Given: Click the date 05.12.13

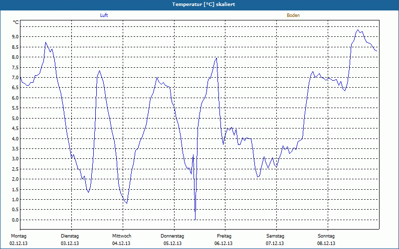Looking at the screenshot, I should 173,244.
